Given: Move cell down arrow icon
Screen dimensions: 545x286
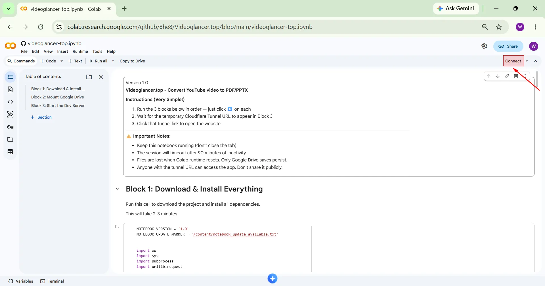Looking at the screenshot, I should [498, 76].
